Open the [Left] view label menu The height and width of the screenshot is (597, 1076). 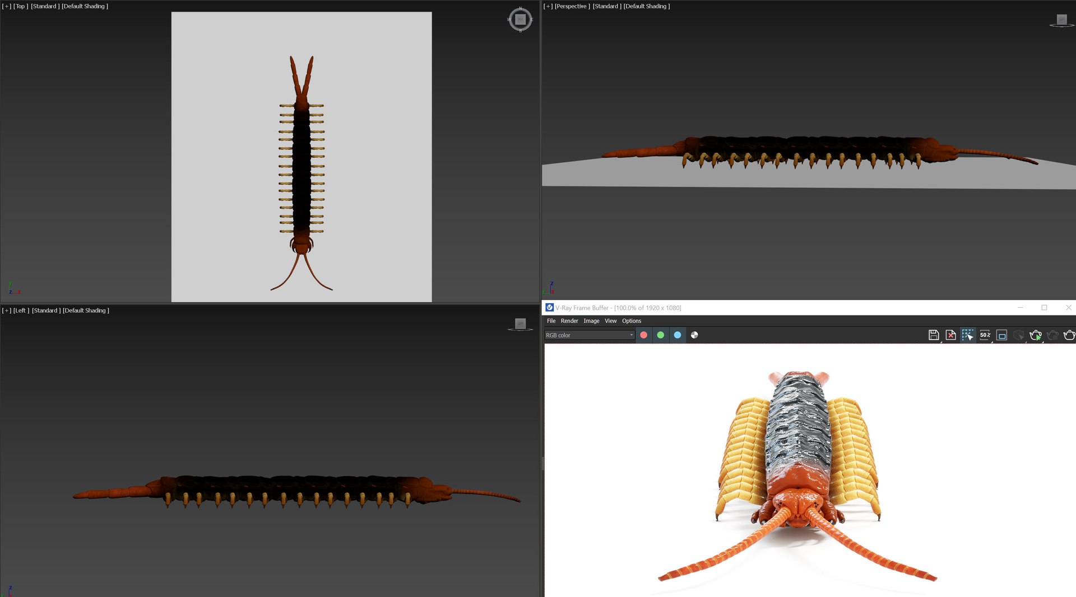pos(21,311)
